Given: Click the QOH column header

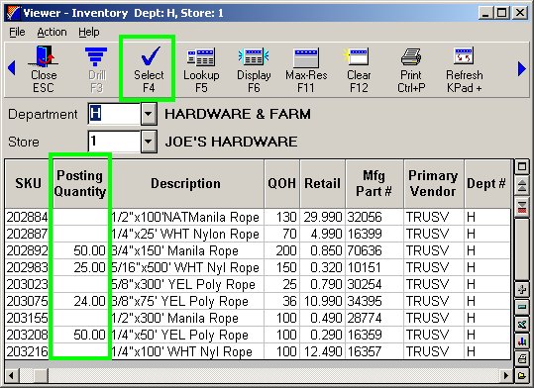Looking at the screenshot, I should pos(282,183).
